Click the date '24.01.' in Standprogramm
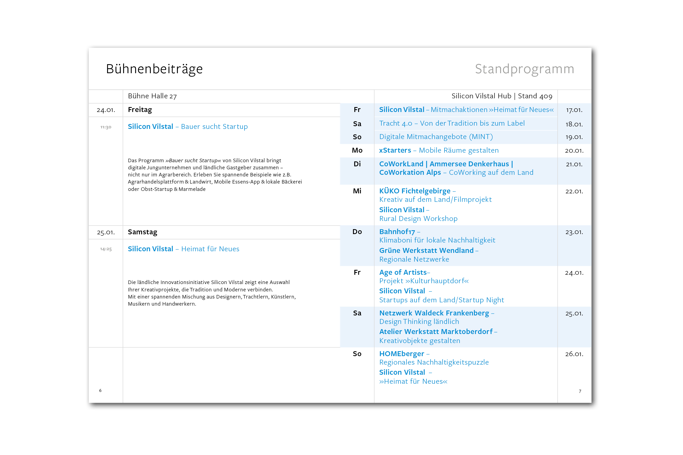The width and height of the screenshot is (683, 455). [574, 273]
